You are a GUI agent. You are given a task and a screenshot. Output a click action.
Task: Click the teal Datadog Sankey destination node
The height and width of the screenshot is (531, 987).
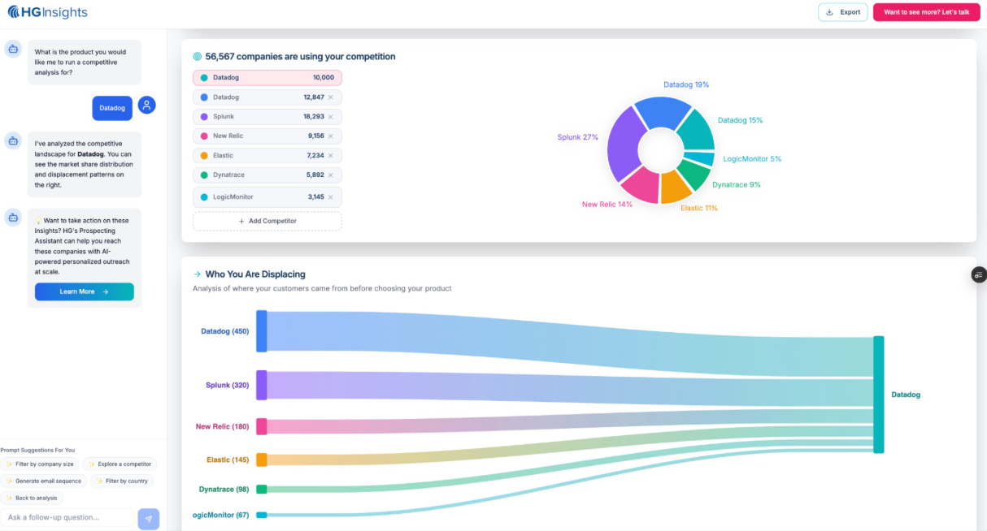click(878, 395)
